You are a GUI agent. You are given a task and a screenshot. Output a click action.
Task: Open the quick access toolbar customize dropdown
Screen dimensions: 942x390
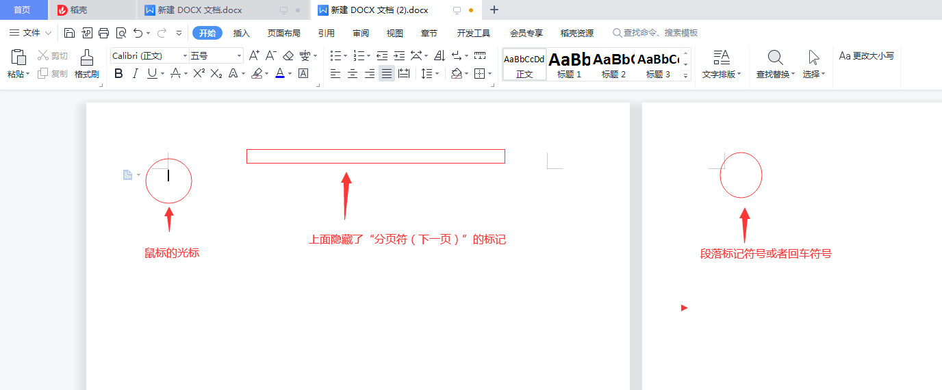[x=179, y=33]
